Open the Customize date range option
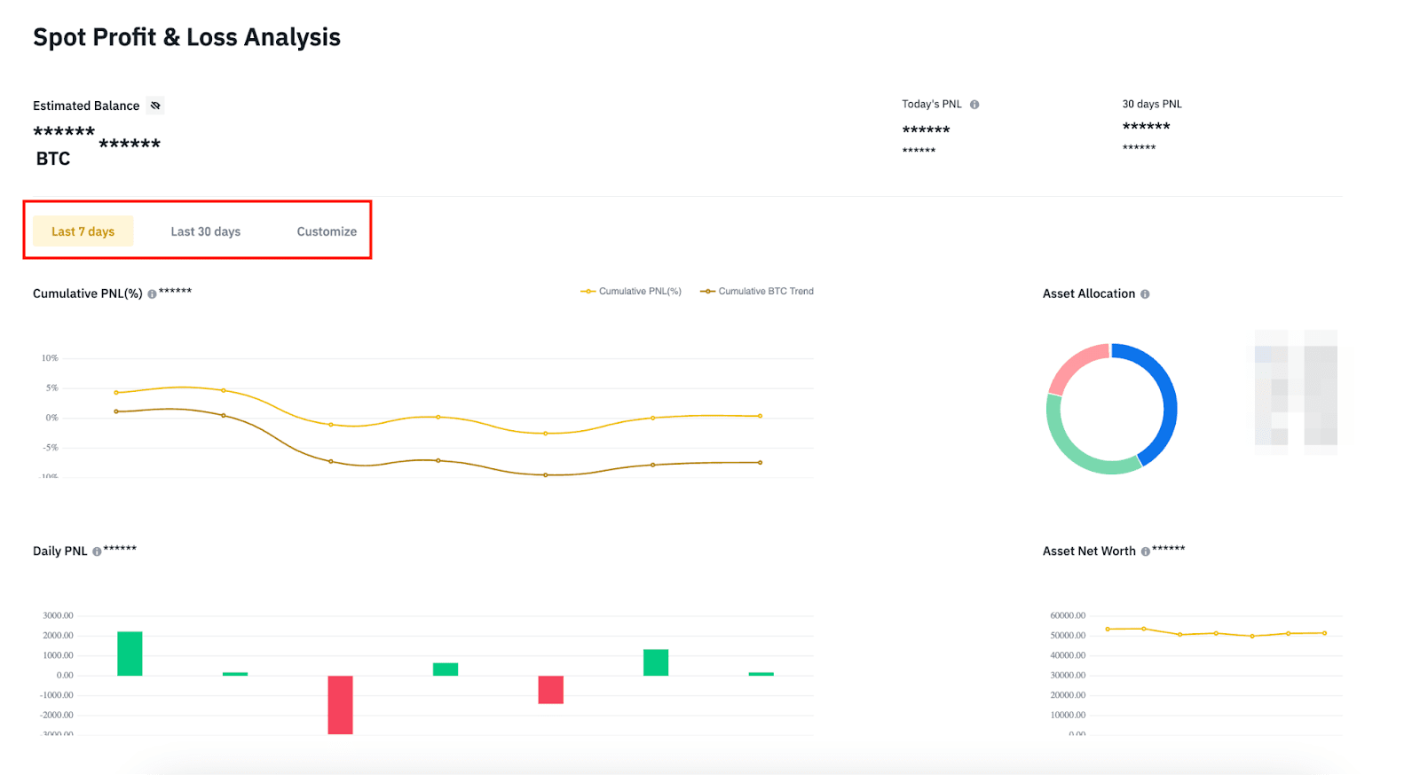Image resolution: width=1420 pixels, height=775 pixels. pyautogui.click(x=327, y=231)
